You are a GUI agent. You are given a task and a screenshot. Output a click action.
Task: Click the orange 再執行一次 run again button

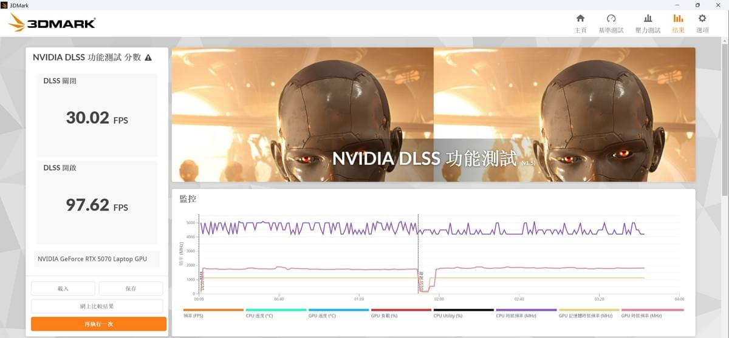pos(98,324)
